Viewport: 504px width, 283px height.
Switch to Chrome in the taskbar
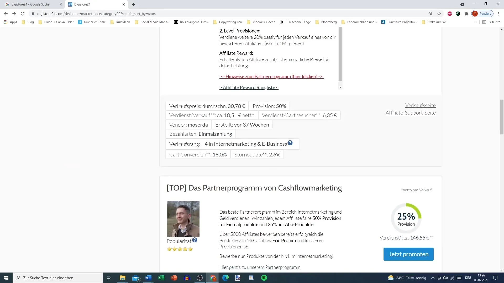coord(213,278)
